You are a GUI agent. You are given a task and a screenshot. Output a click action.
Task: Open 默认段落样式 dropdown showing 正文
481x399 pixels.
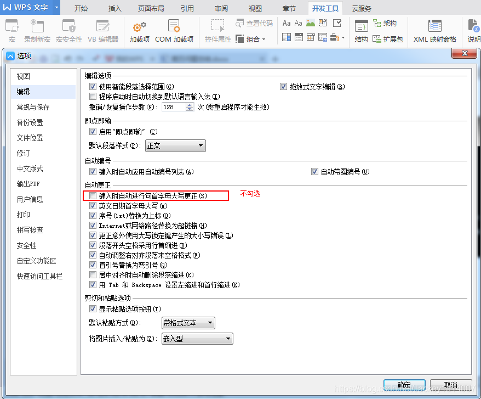(x=175, y=145)
